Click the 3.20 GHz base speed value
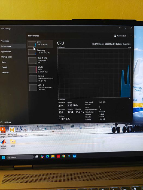The width and height of the screenshot is (143, 190). point(102,102)
